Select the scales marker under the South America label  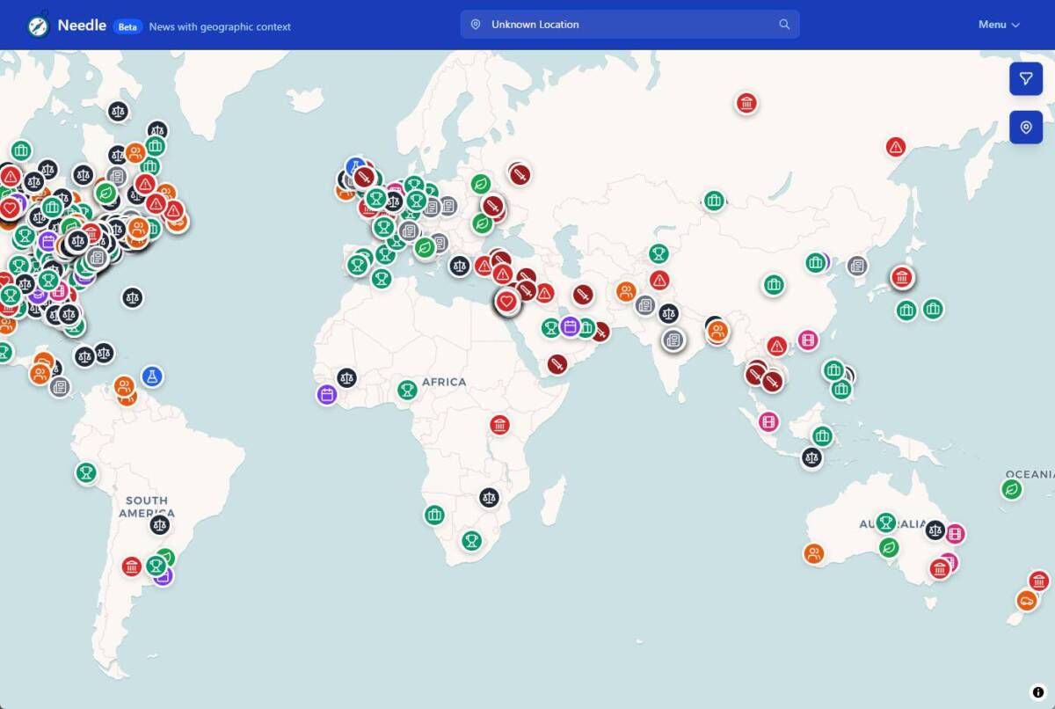coord(159,525)
